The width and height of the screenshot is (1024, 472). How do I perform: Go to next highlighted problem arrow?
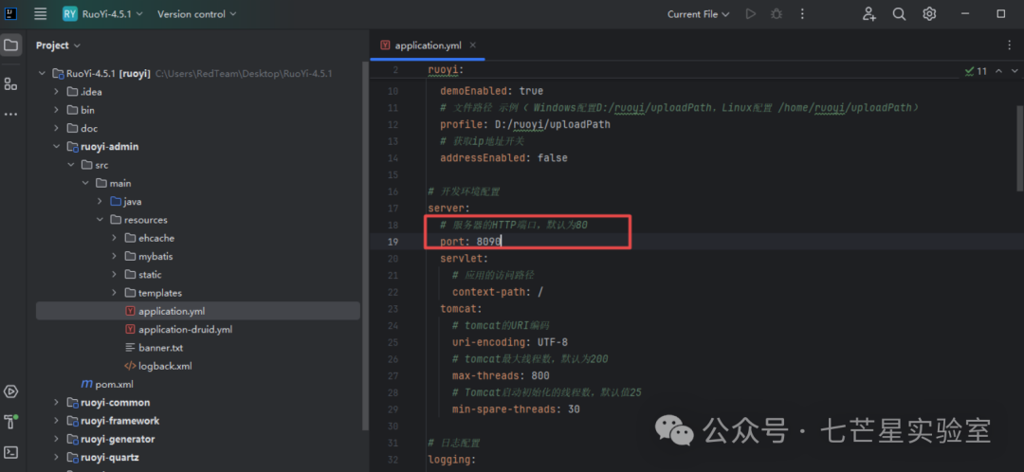1015,71
